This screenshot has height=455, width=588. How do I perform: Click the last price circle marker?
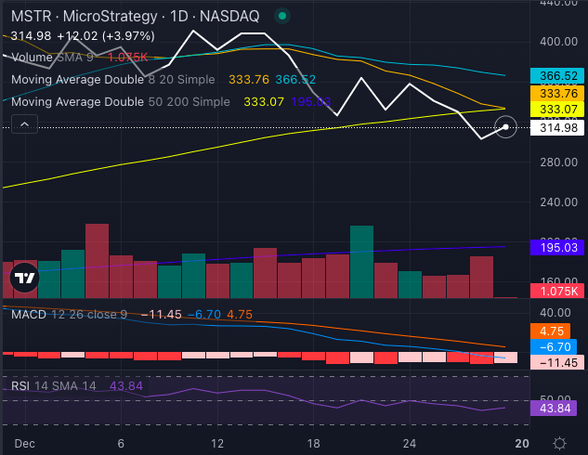[505, 127]
